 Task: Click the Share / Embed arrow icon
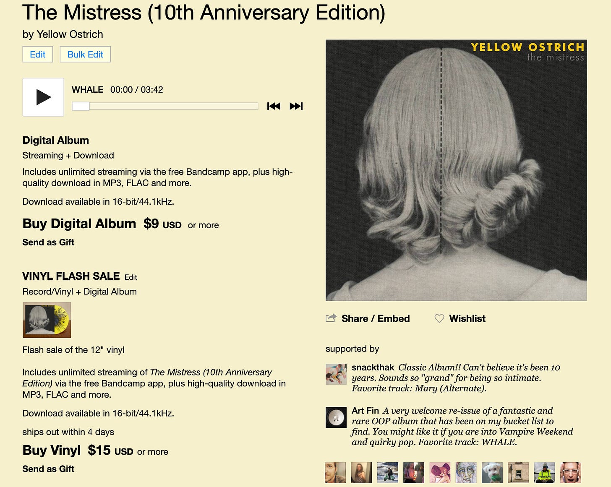pyautogui.click(x=331, y=318)
